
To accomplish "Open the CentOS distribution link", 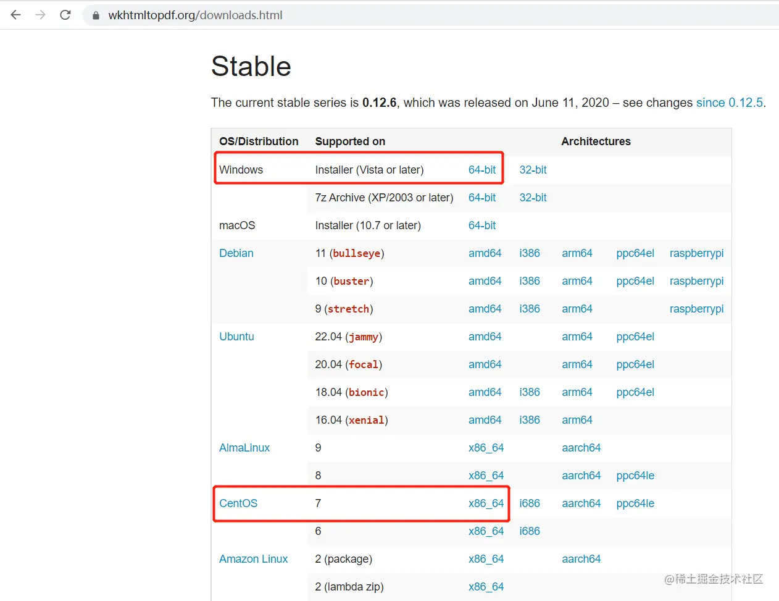I will 238,503.
